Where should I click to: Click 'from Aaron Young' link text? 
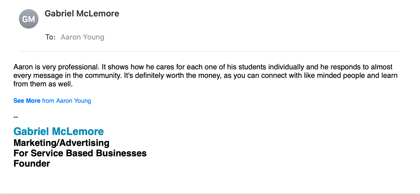[x=67, y=101]
